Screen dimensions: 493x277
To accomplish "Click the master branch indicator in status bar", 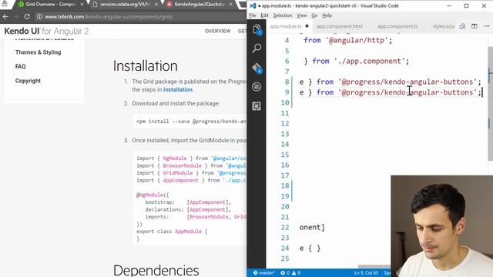I will point(263,273).
